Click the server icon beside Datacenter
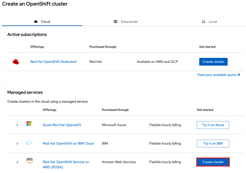This screenshot has width=246, height=173. pos(115,22)
